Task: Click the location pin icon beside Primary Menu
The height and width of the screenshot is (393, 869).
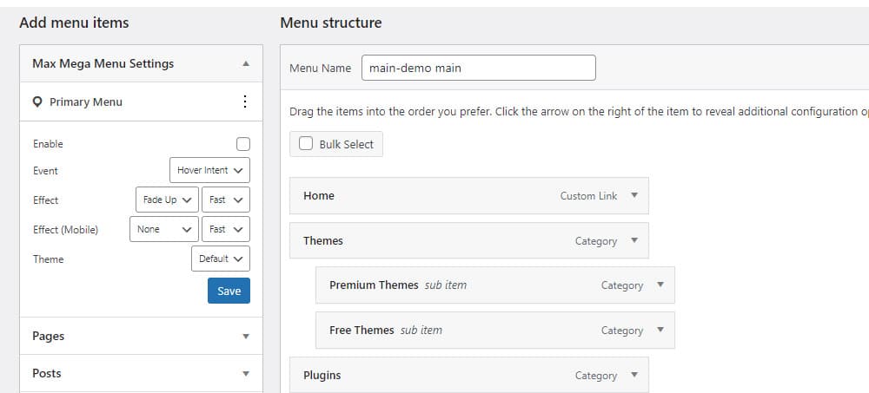Action: coord(37,102)
